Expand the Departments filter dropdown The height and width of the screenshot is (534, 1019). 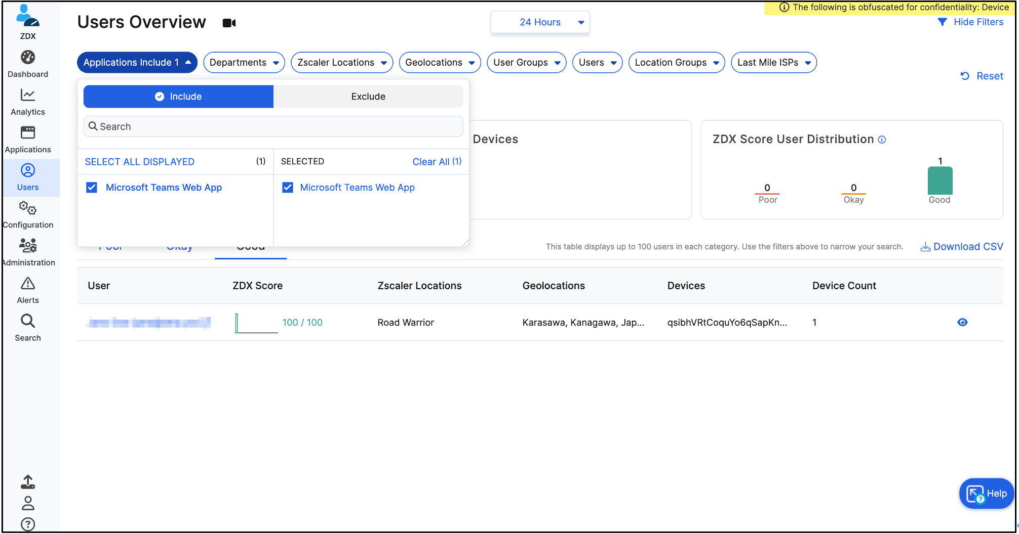244,62
